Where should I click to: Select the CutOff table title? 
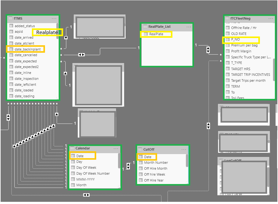[x=149, y=149]
